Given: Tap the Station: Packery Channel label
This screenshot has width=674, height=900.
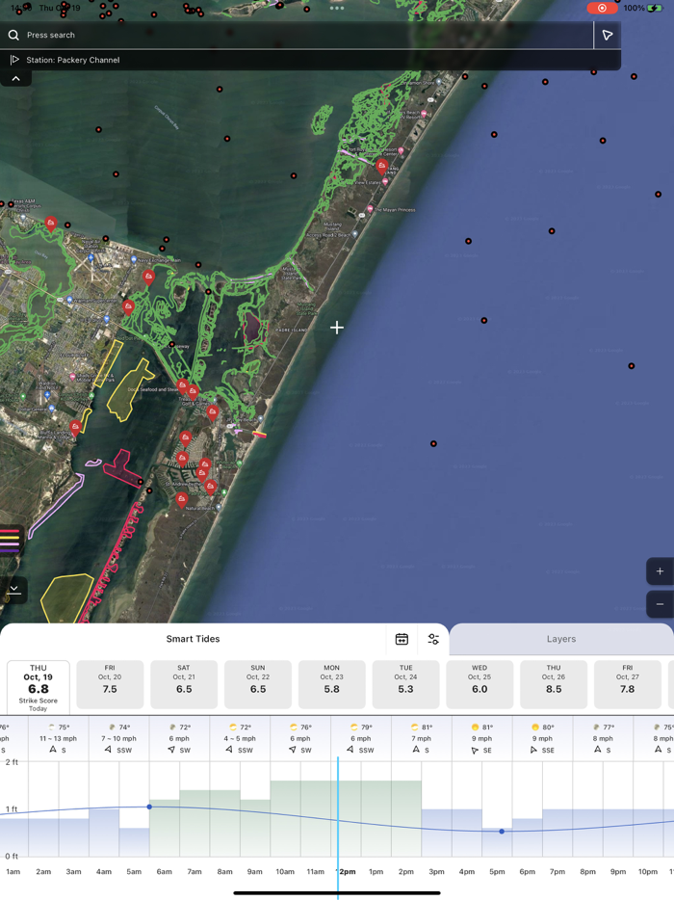Looking at the screenshot, I should pos(73,60).
